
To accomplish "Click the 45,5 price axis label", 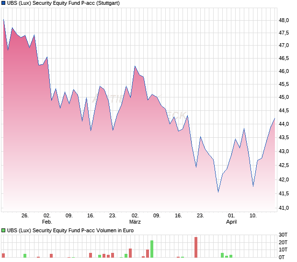I will tap(284, 84).
